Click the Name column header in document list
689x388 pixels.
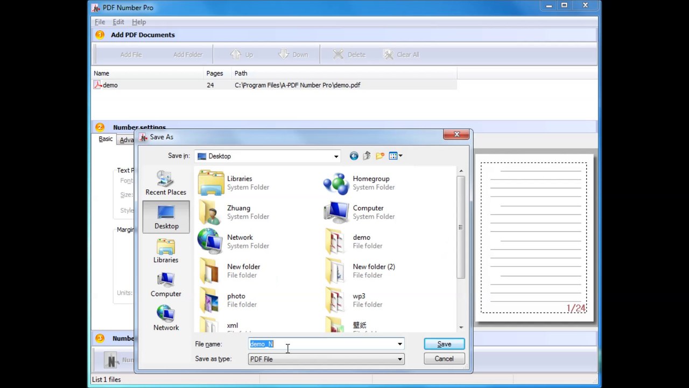[x=147, y=73]
